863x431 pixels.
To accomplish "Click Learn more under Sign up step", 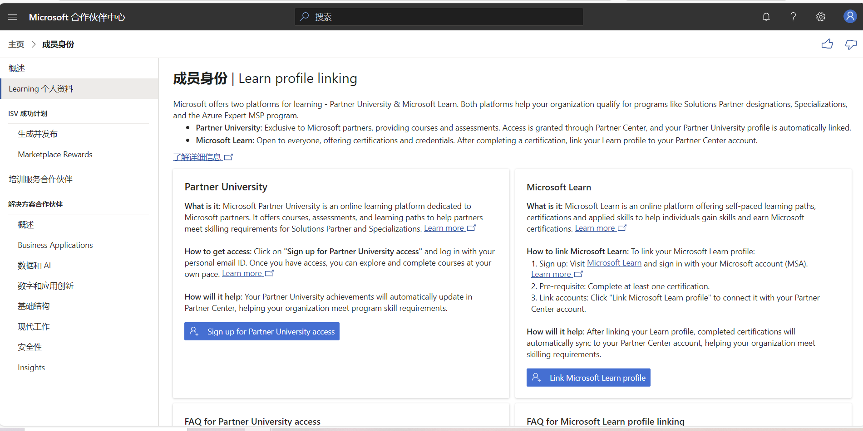I will [x=557, y=275].
